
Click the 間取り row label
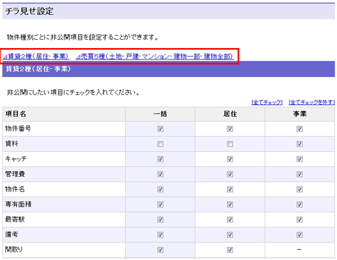(14, 250)
